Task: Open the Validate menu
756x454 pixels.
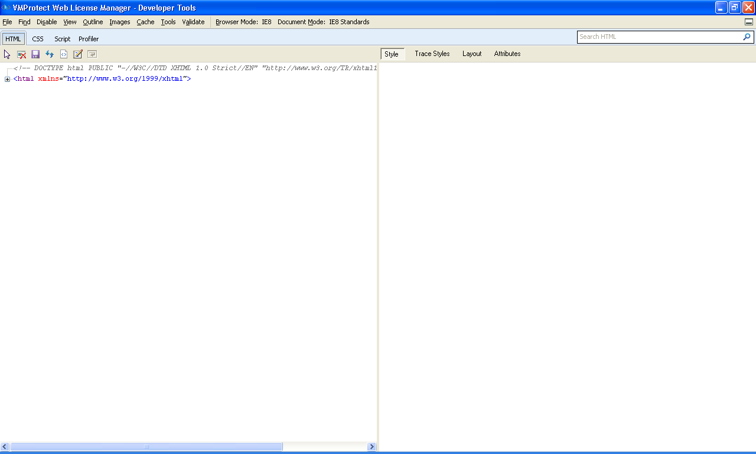Action: coord(193,22)
